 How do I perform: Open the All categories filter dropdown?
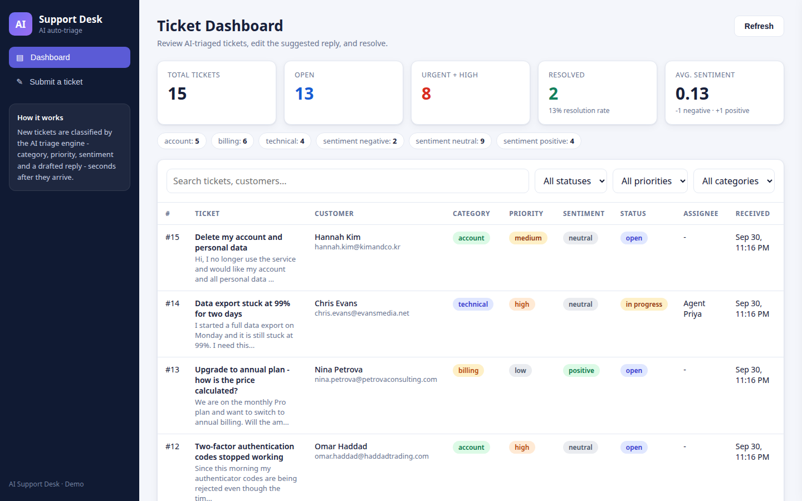click(x=734, y=181)
